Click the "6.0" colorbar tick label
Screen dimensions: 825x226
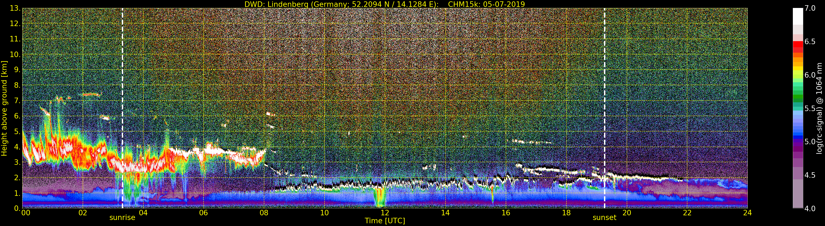coord(810,75)
